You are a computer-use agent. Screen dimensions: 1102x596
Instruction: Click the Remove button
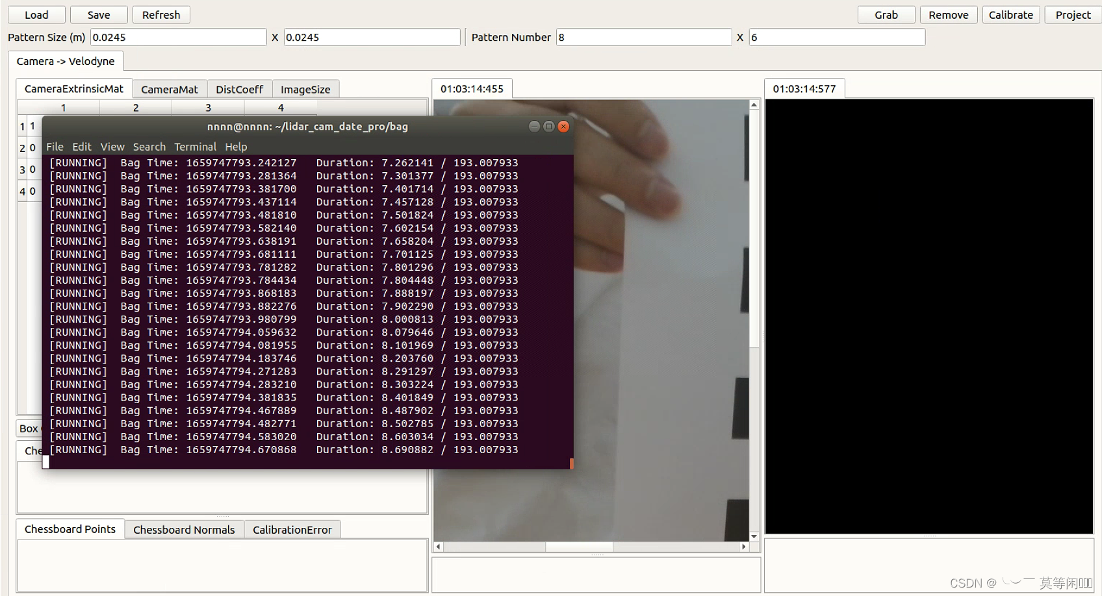pos(949,15)
